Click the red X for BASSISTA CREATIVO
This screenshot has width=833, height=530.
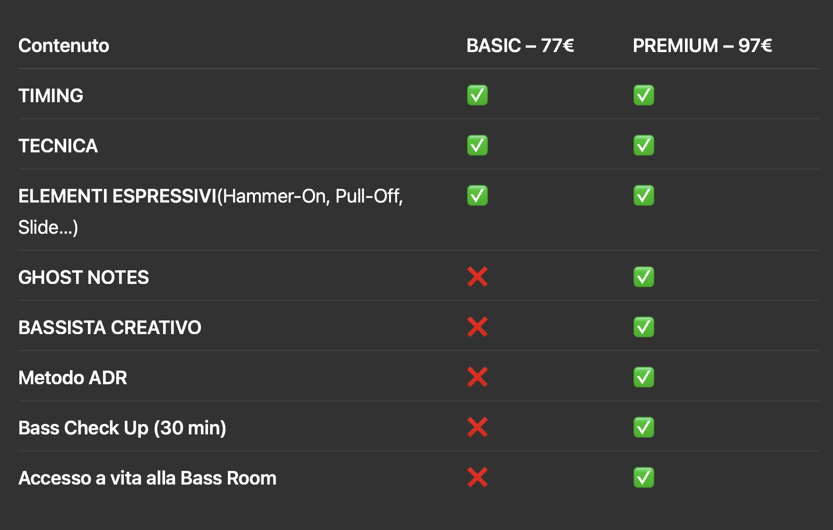click(x=477, y=327)
